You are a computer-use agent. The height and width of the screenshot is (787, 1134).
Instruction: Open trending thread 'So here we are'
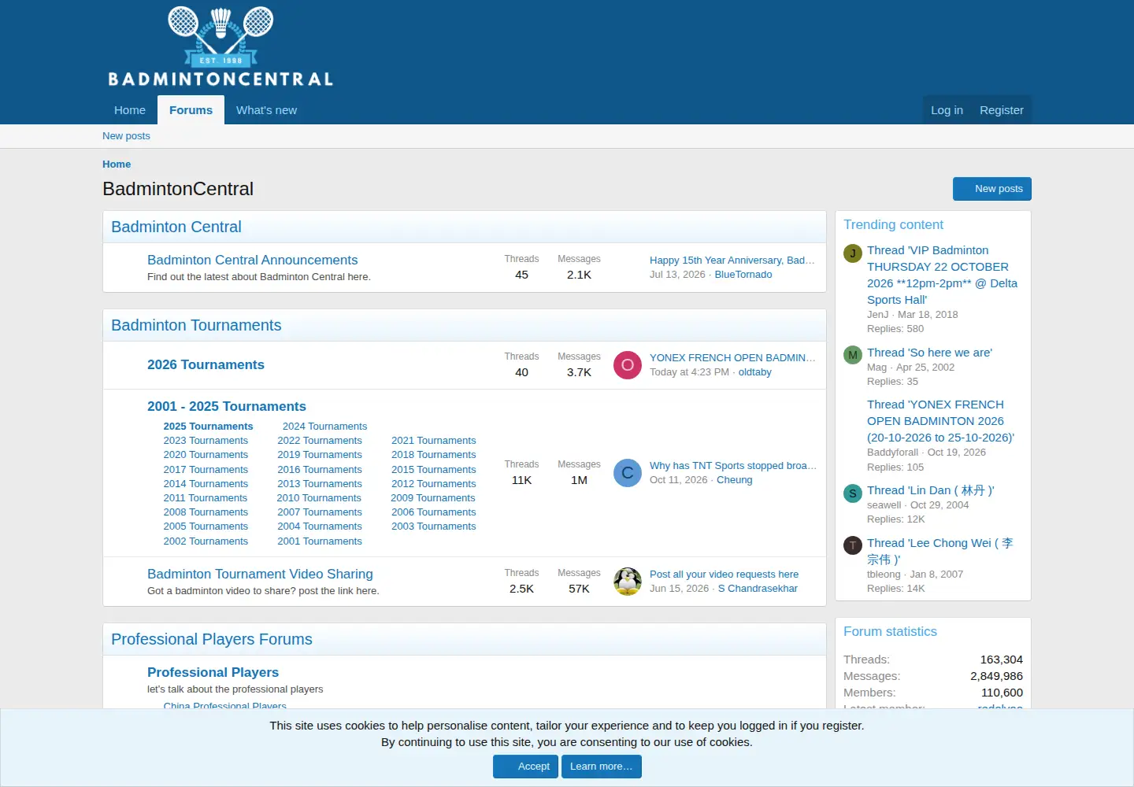pyautogui.click(x=929, y=353)
